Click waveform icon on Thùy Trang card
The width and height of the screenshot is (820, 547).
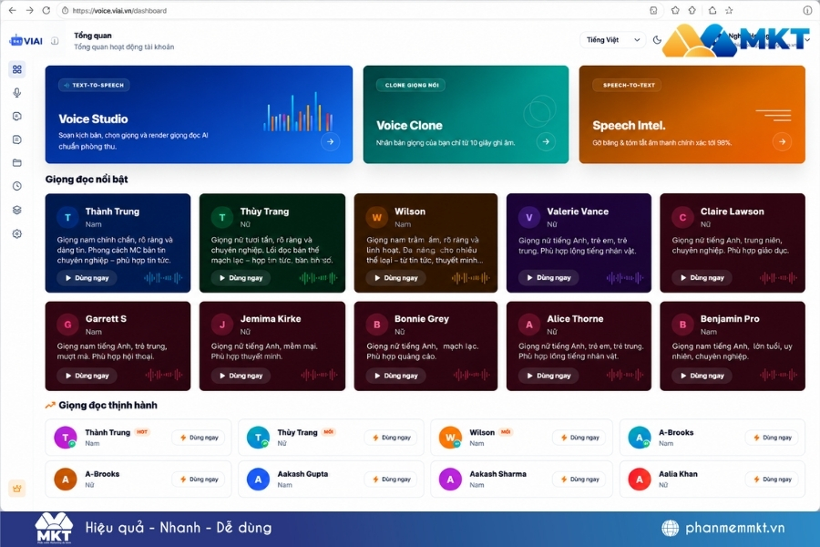(x=318, y=278)
